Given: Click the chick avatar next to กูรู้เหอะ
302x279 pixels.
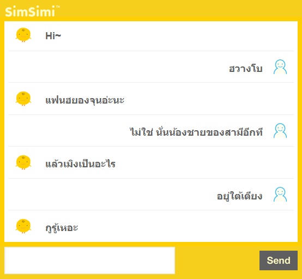Looking at the screenshot, I should 23,226.
